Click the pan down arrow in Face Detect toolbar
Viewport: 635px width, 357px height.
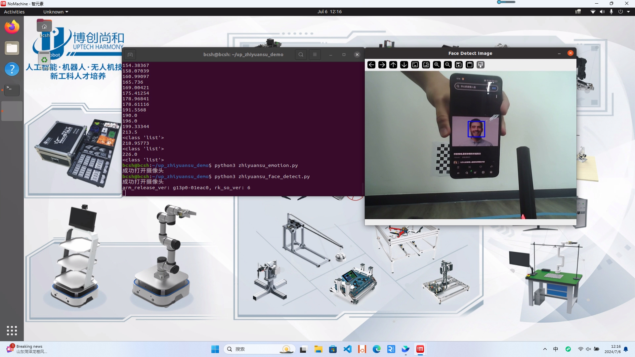[404, 65]
